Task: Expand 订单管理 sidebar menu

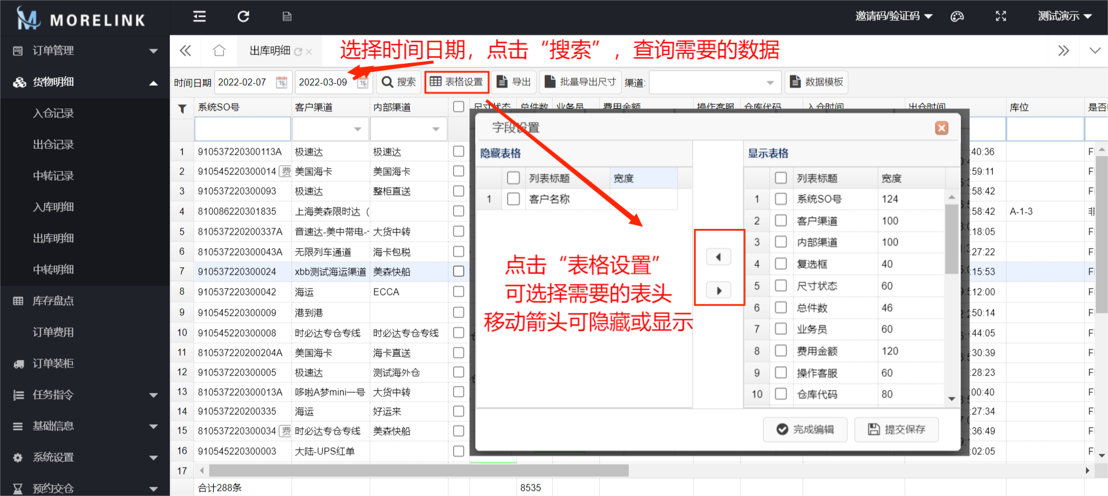Action: [x=85, y=50]
